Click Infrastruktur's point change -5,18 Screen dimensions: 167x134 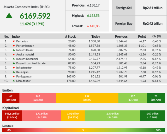(x=142, y=68)
